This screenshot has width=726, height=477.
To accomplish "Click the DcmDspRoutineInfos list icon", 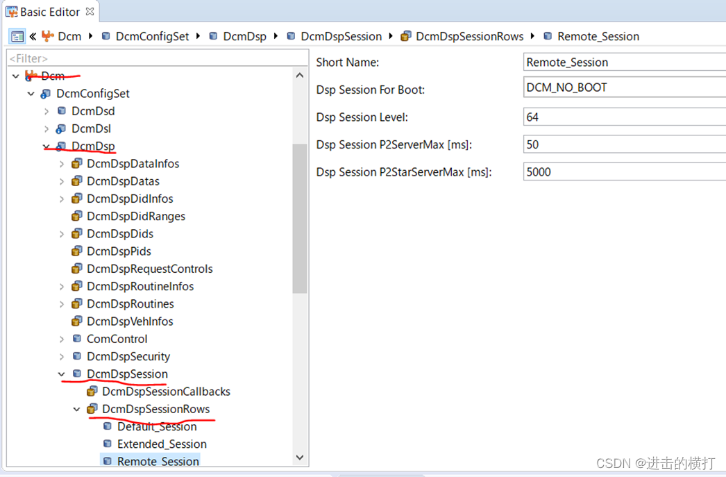I will [x=77, y=287].
